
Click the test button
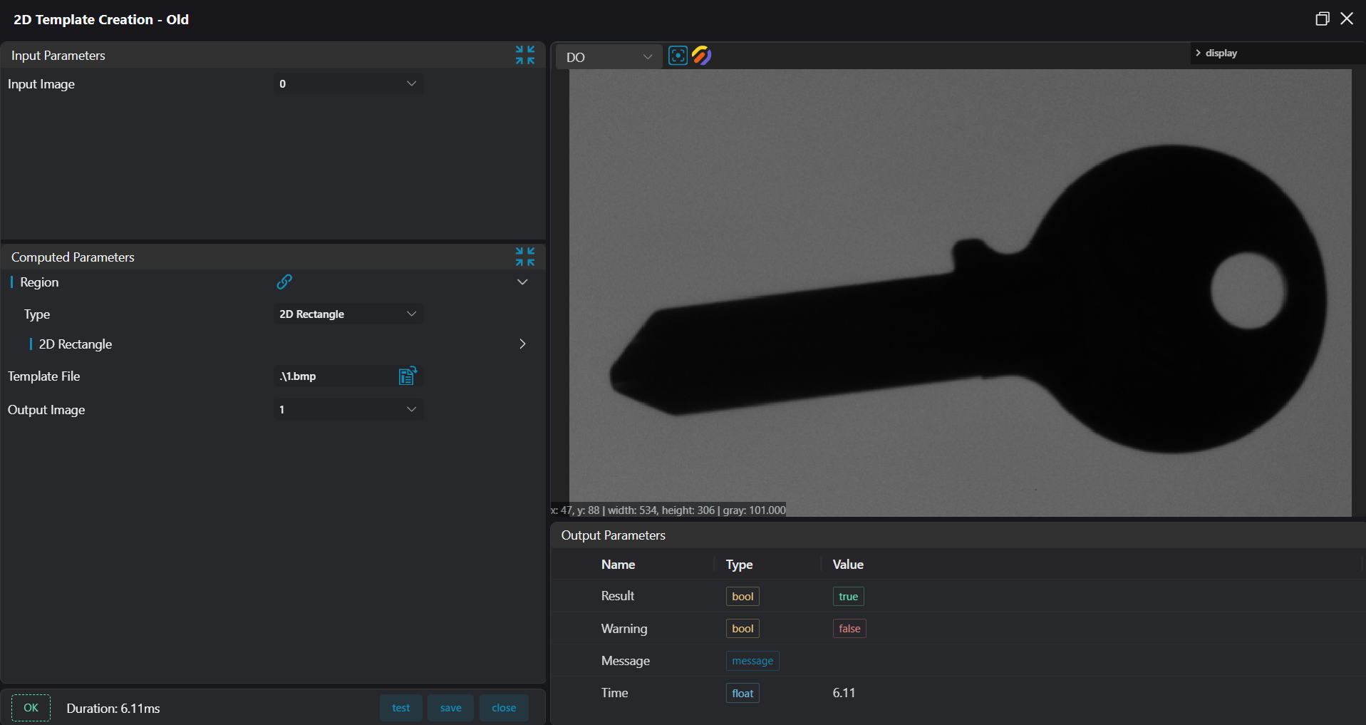[x=401, y=708]
